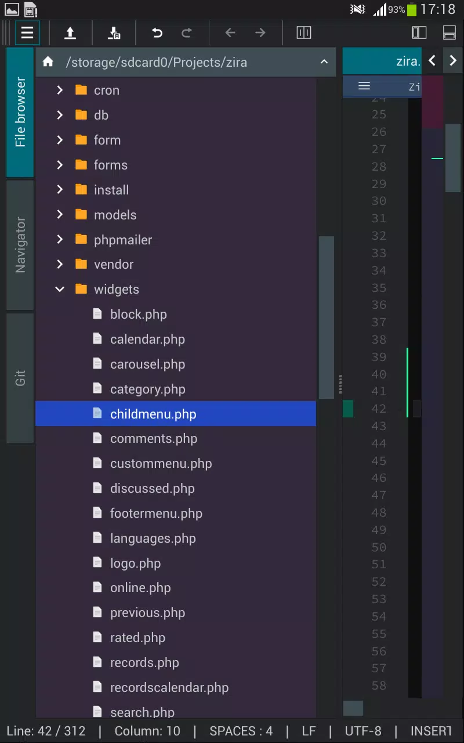Expand the cron folder
The image size is (464, 743).
pyautogui.click(x=60, y=90)
